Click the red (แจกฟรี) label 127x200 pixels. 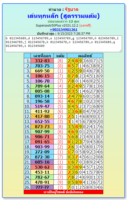(x=85, y=25)
